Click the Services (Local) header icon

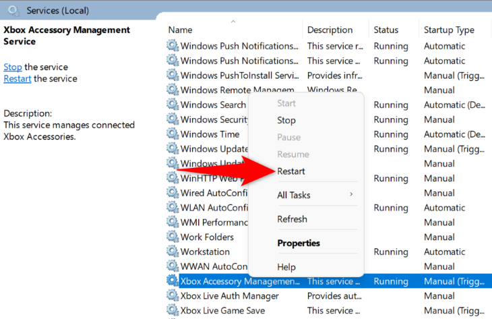tap(13, 11)
